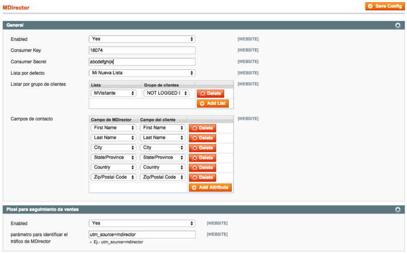The width and height of the screenshot is (407, 254).
Task: Click the Pixel para seguimiento de ventas title
Action: tap(42, 210)
